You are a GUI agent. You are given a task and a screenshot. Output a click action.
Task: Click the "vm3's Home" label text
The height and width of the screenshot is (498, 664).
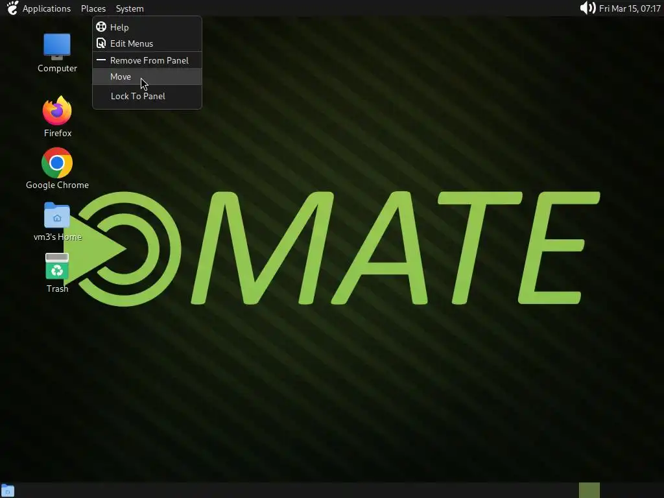(x=58, y=237)
